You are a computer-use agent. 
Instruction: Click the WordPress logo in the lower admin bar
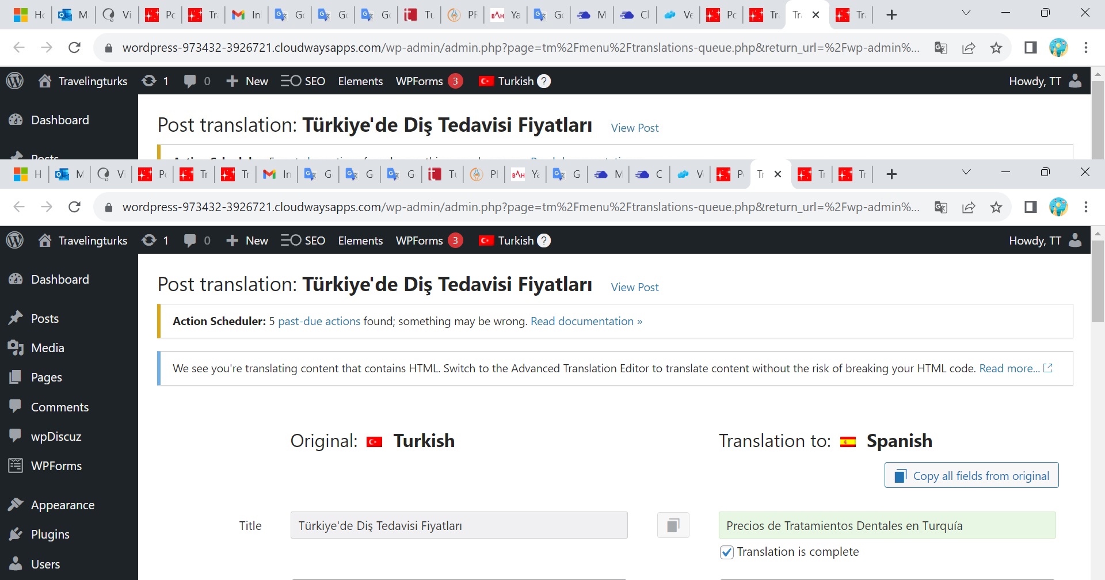click(15, 241)
